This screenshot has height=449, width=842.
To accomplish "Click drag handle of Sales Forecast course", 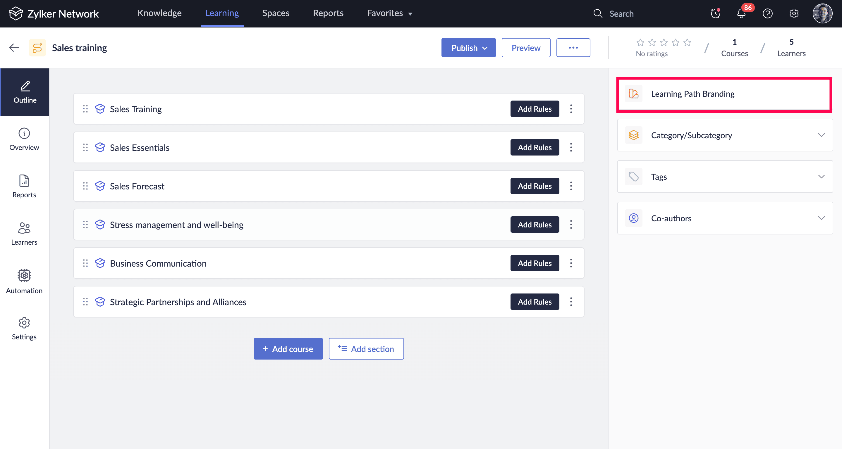I will [85, 186].
